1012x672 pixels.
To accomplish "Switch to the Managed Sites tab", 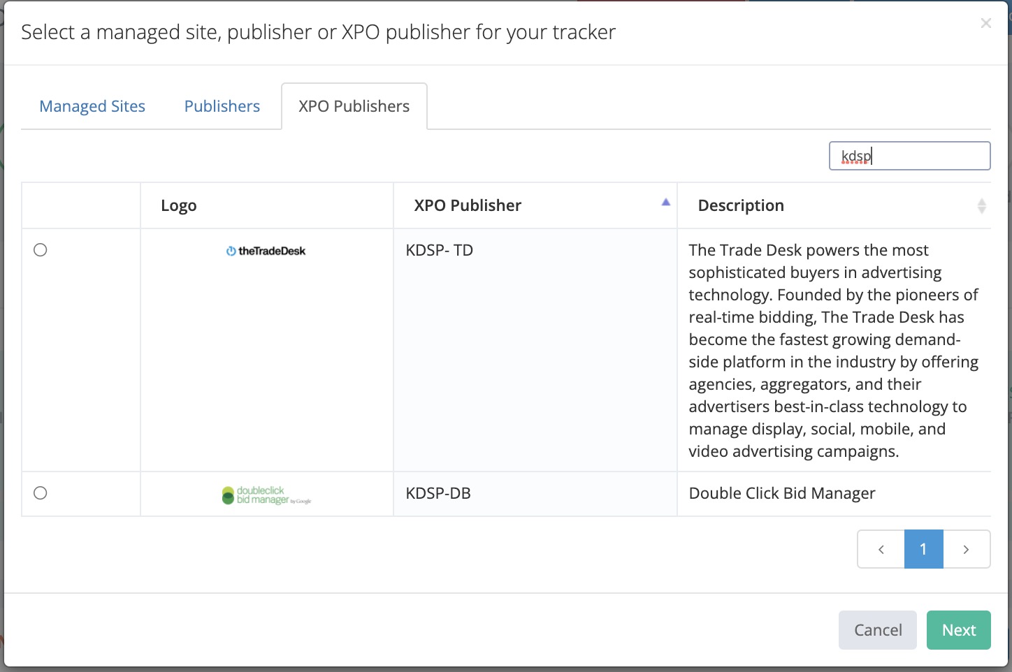I will click(x=92, y=106).
